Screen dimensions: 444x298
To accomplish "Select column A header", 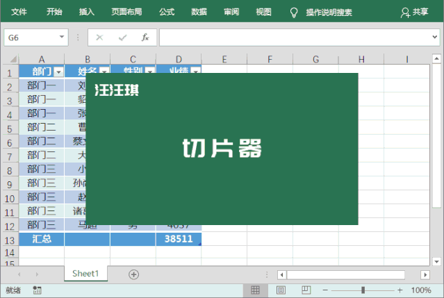I will [x=42, y=59].
